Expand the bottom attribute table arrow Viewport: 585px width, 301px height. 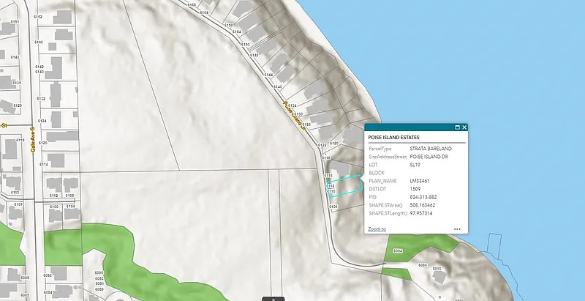tap(273, 298)
